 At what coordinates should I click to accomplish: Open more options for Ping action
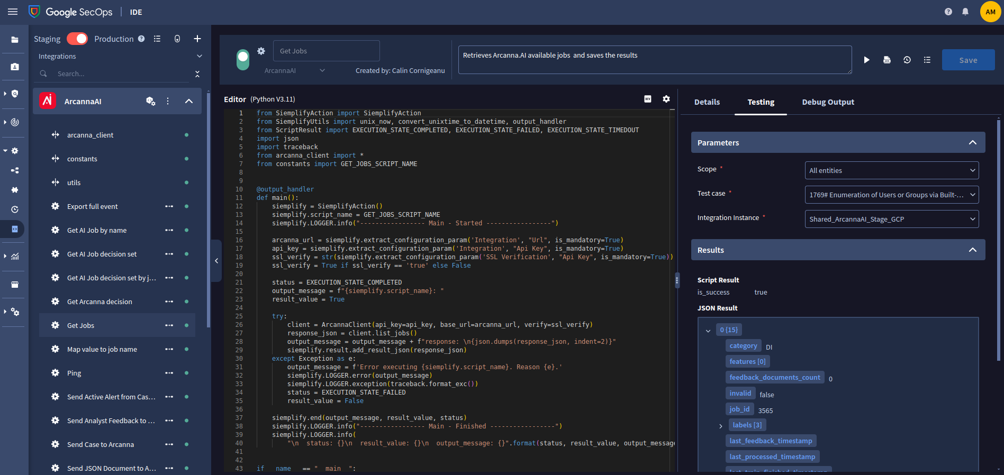[x=169, y=373]
